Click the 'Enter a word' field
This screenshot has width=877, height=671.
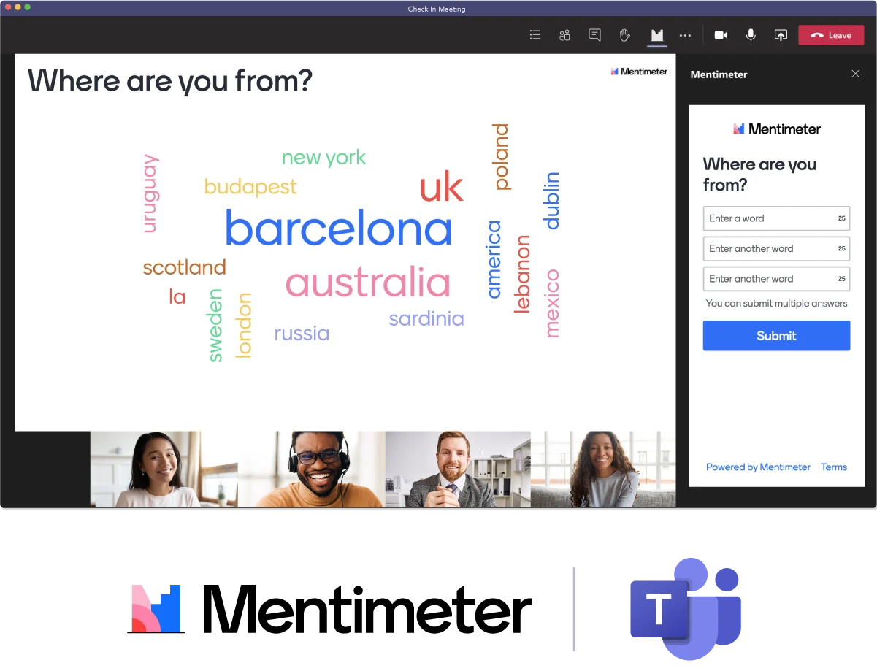[x=776, y=218]
